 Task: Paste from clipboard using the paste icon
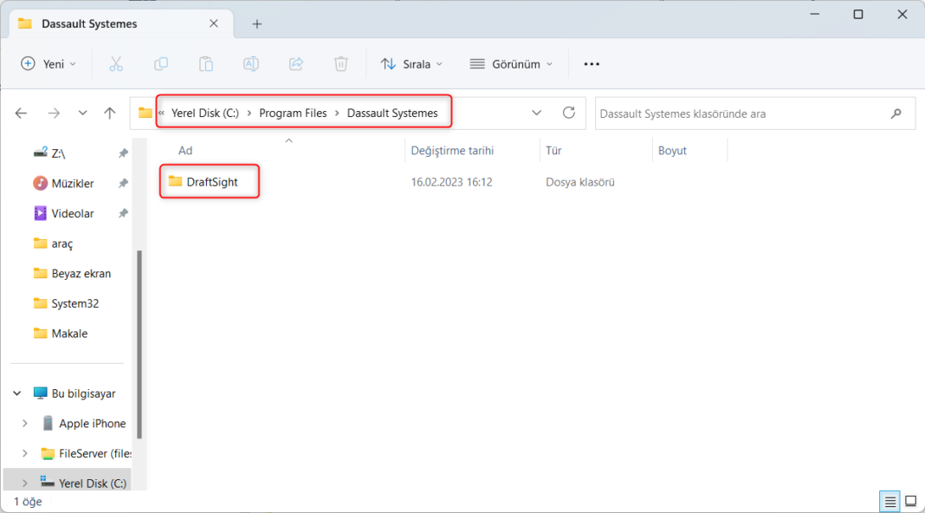(x=206, y=63)
